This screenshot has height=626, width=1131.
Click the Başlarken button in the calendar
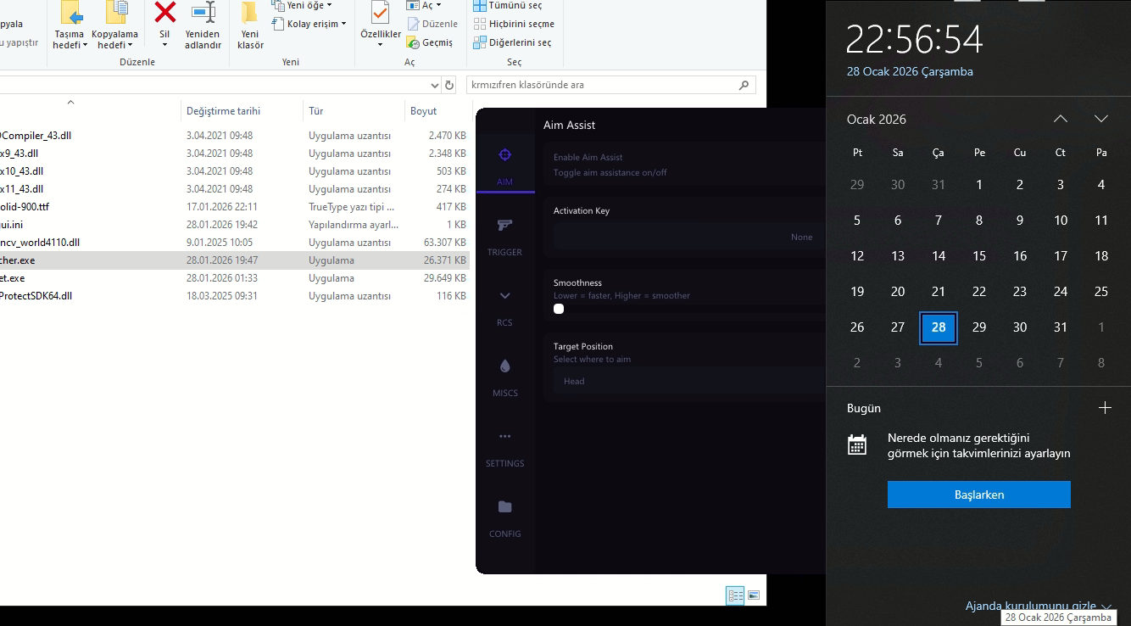pyautogui.click(x=979, y=495)
